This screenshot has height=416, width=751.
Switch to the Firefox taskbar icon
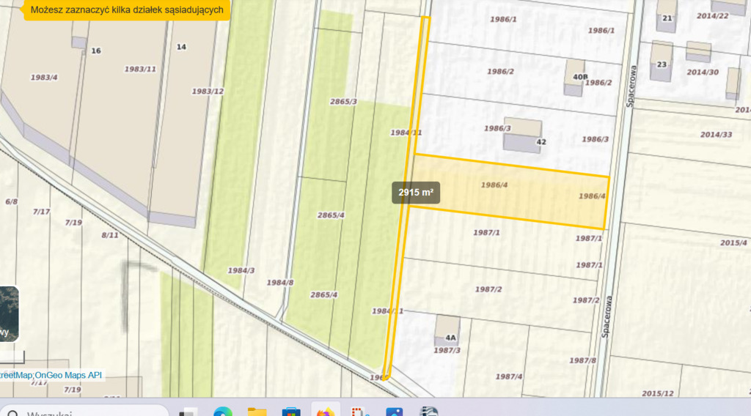(x=325, y=412)
